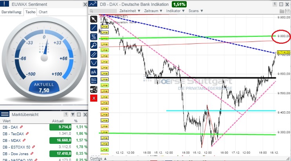Click the tacho gauge needle hub
Image resolution: width=291 pixels, height=161 pixels.
coord(44,58)
